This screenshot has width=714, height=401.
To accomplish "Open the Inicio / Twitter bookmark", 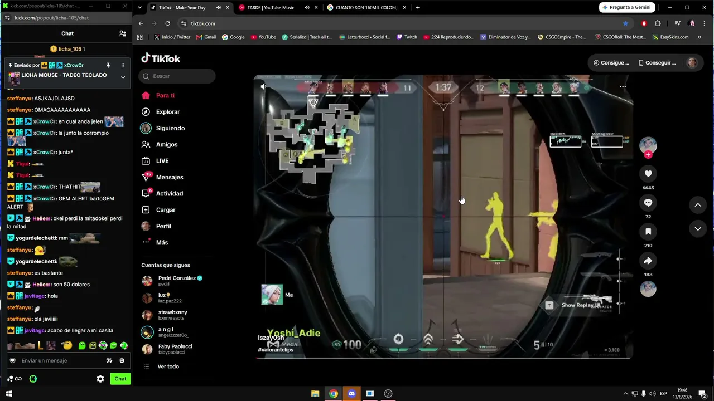I will tap(171, 37).
